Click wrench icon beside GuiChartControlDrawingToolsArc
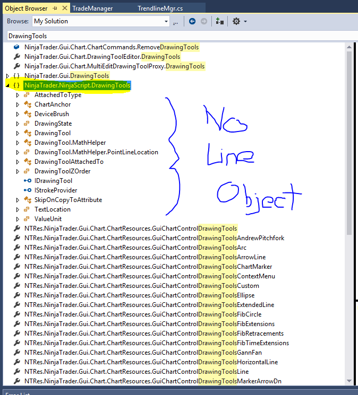Image resolution: width=358 pixels, height=395 pixels. [x=16, y=248]
